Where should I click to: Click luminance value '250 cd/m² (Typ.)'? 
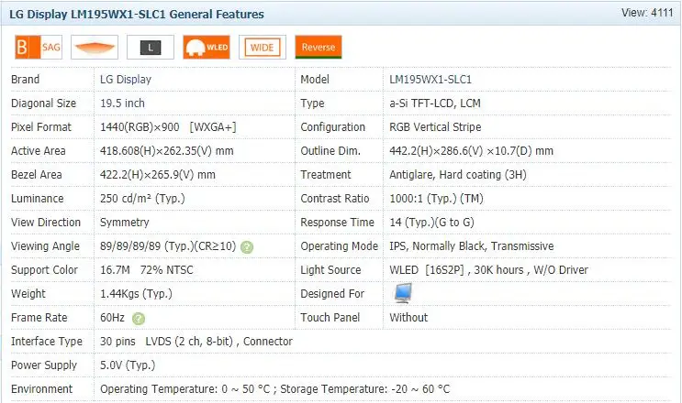click(x=142, y=199)
